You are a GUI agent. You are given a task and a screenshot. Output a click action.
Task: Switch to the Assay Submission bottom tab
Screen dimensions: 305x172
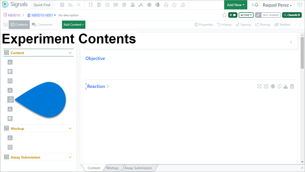[138, 168]
